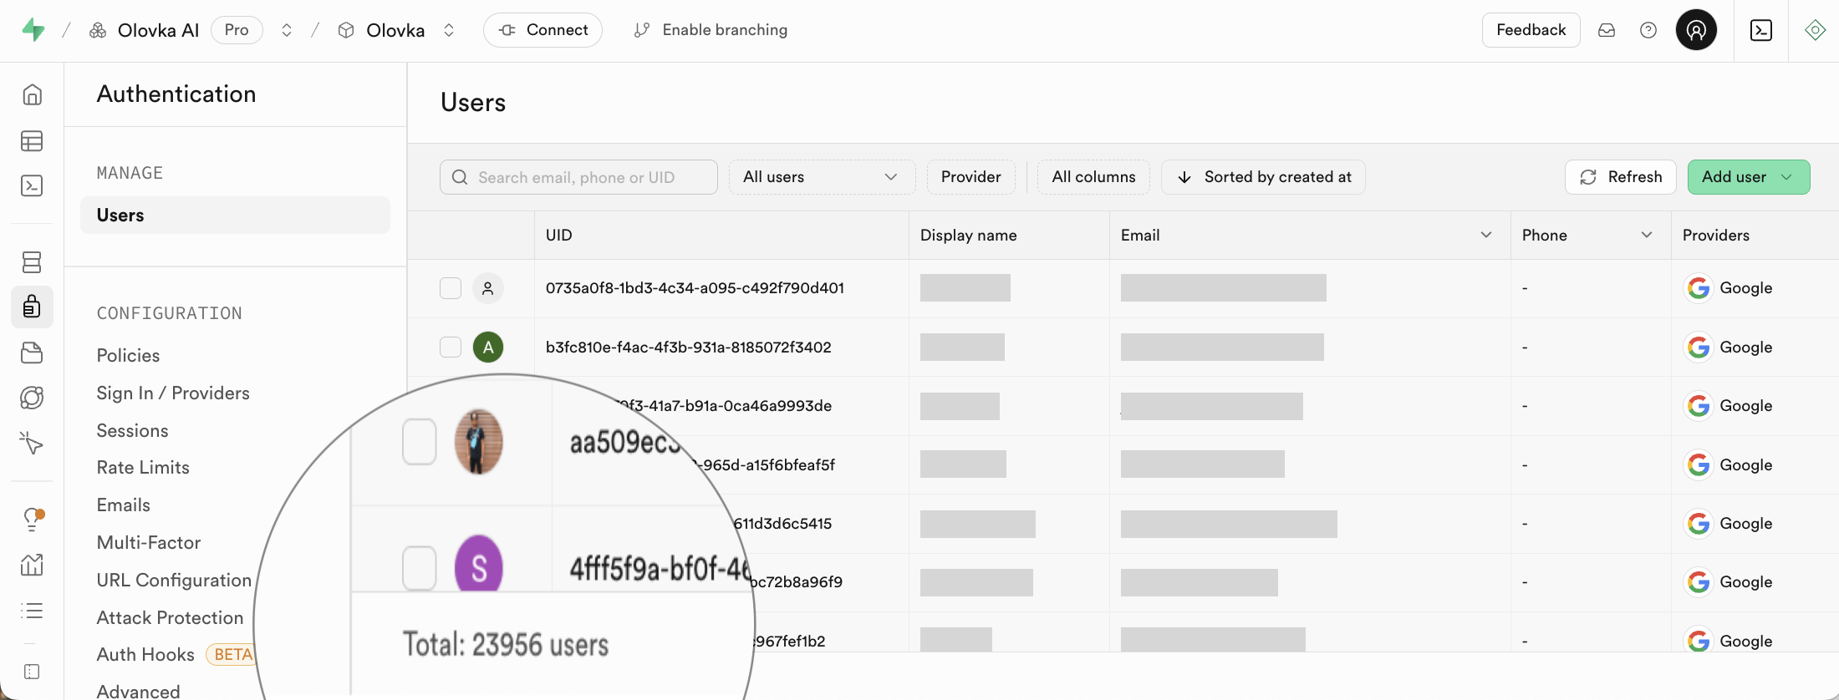The image size is (1839, 700).
Task: Tick the checkbox for user aa509ec
Action: (x=420, y=442)
